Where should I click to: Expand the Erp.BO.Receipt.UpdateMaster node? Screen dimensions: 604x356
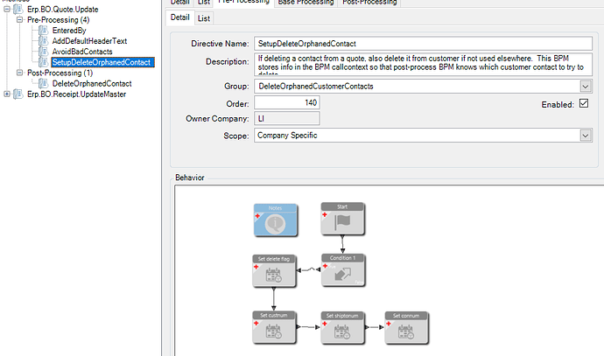(x=6, y=94)
